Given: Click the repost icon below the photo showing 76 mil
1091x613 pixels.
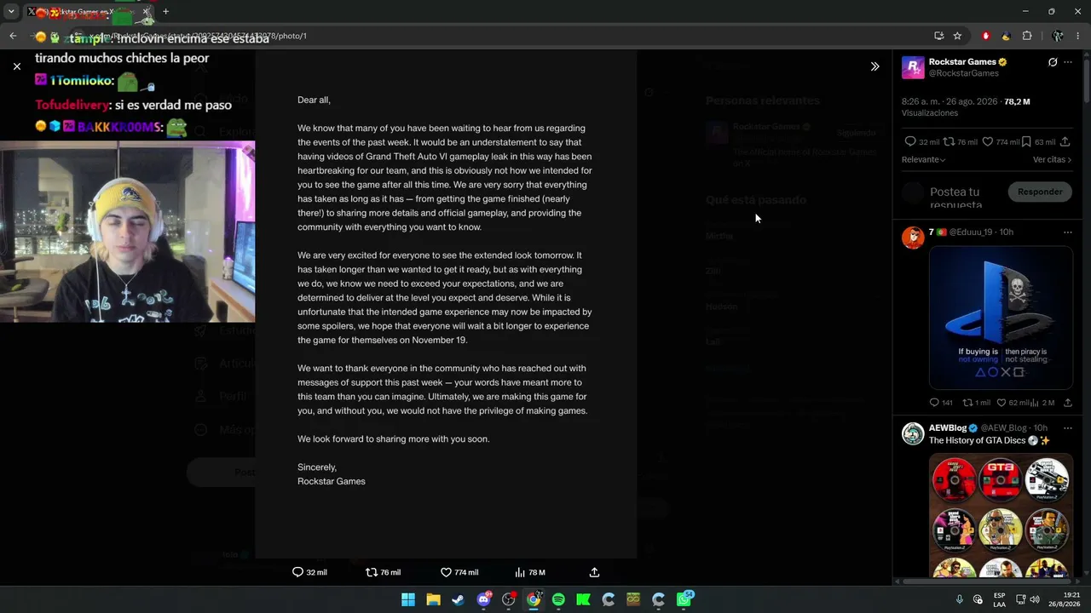Looking at the screenshot, I should [372, 572].
